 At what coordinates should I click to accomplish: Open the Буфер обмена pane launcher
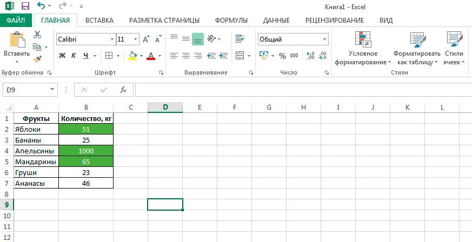pos(49,73)
